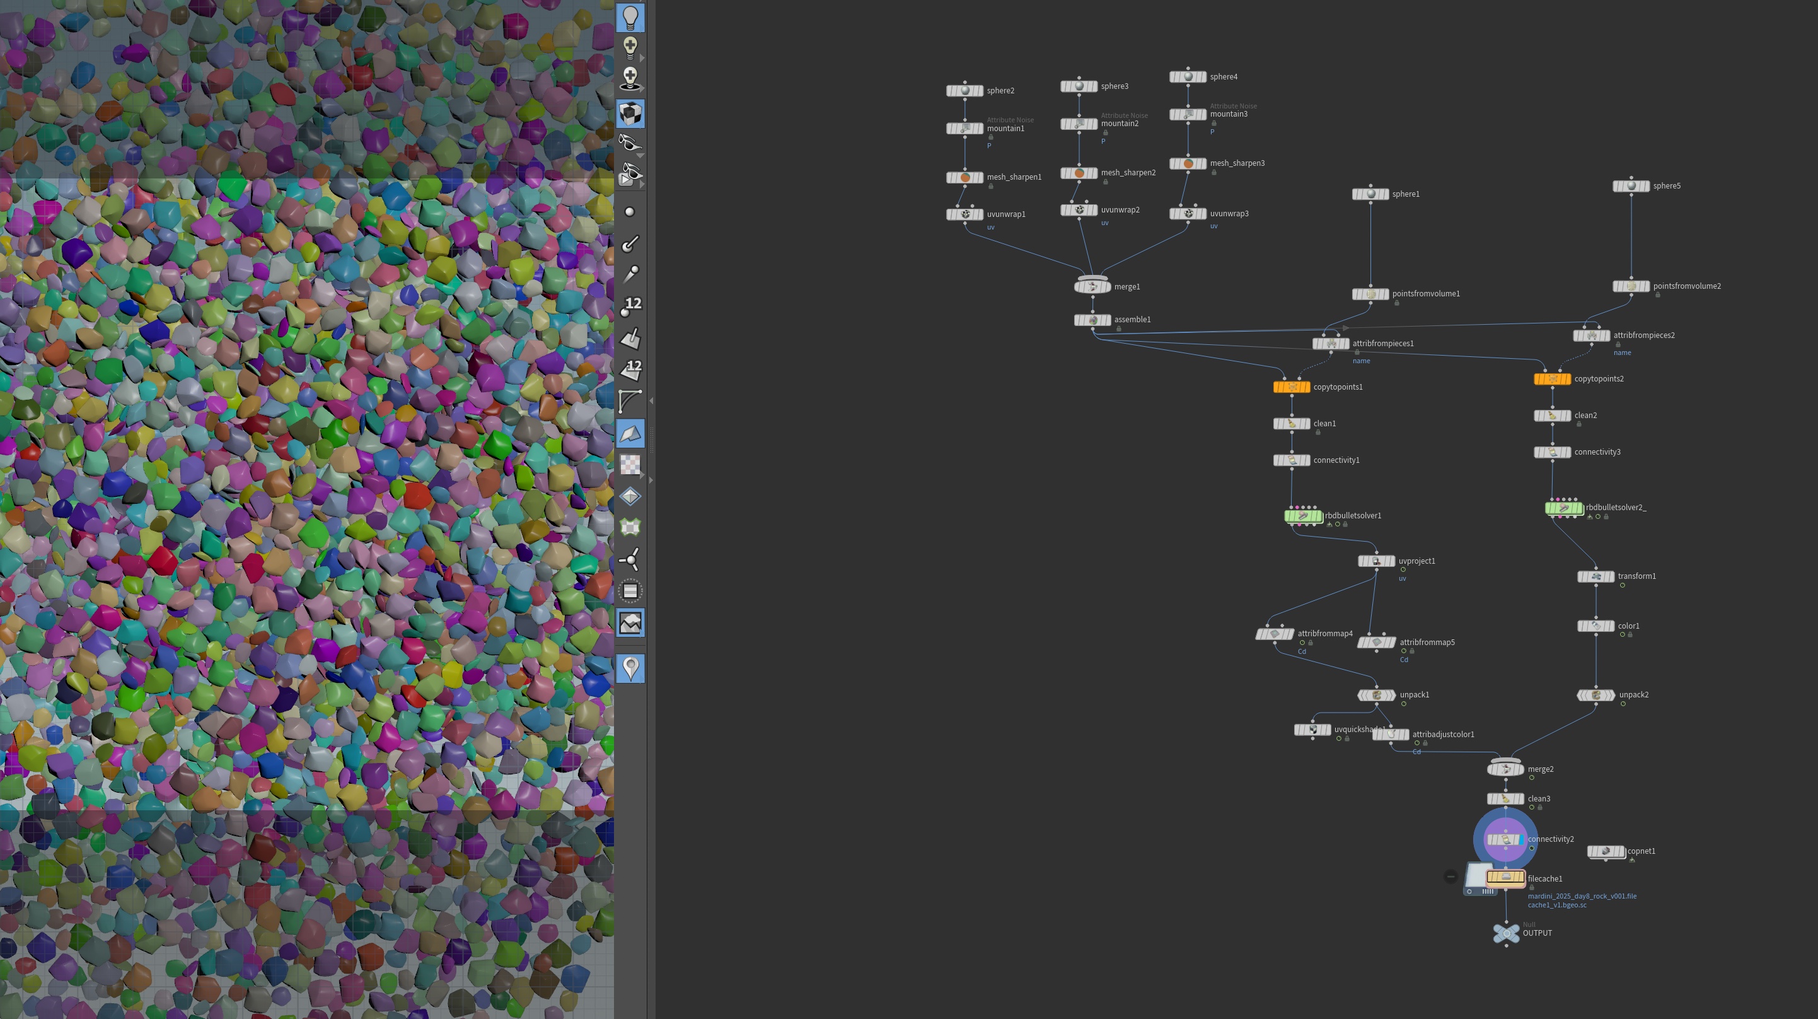Toggle point normals display icon
Screen dimensions: 1818x1019
point(630,243)
